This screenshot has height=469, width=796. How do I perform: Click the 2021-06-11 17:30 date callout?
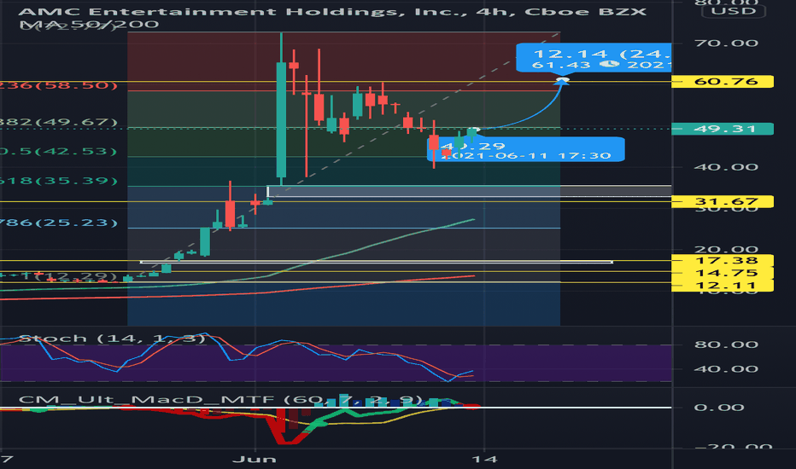click(526, 149)
